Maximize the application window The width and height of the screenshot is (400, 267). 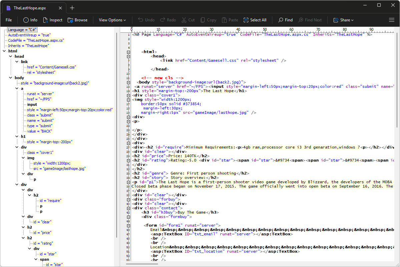pos(379,5)
